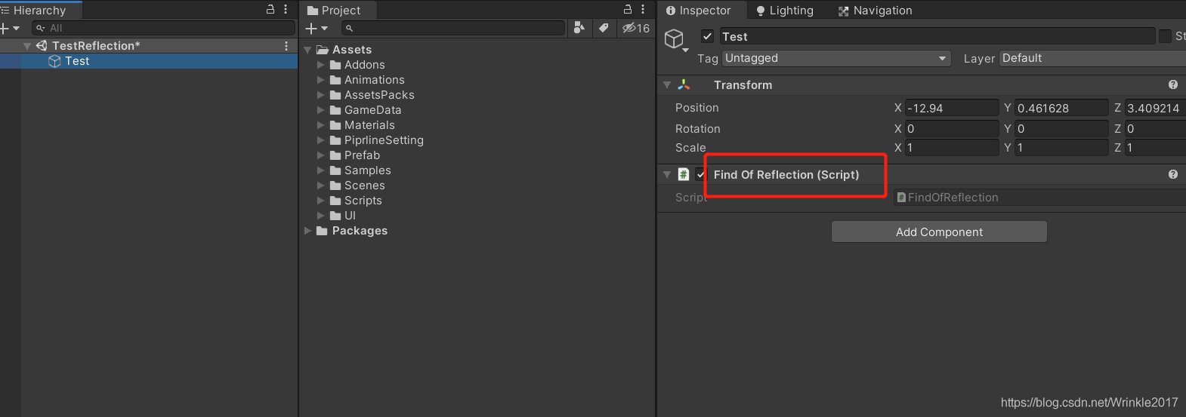Click the Project search field
Image resolution: width=1186 pixels, height=417 pixels.
click(453, 28)
